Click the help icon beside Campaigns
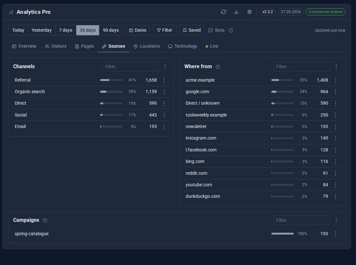This screenshot has height=265, width=356. point(45,221)
